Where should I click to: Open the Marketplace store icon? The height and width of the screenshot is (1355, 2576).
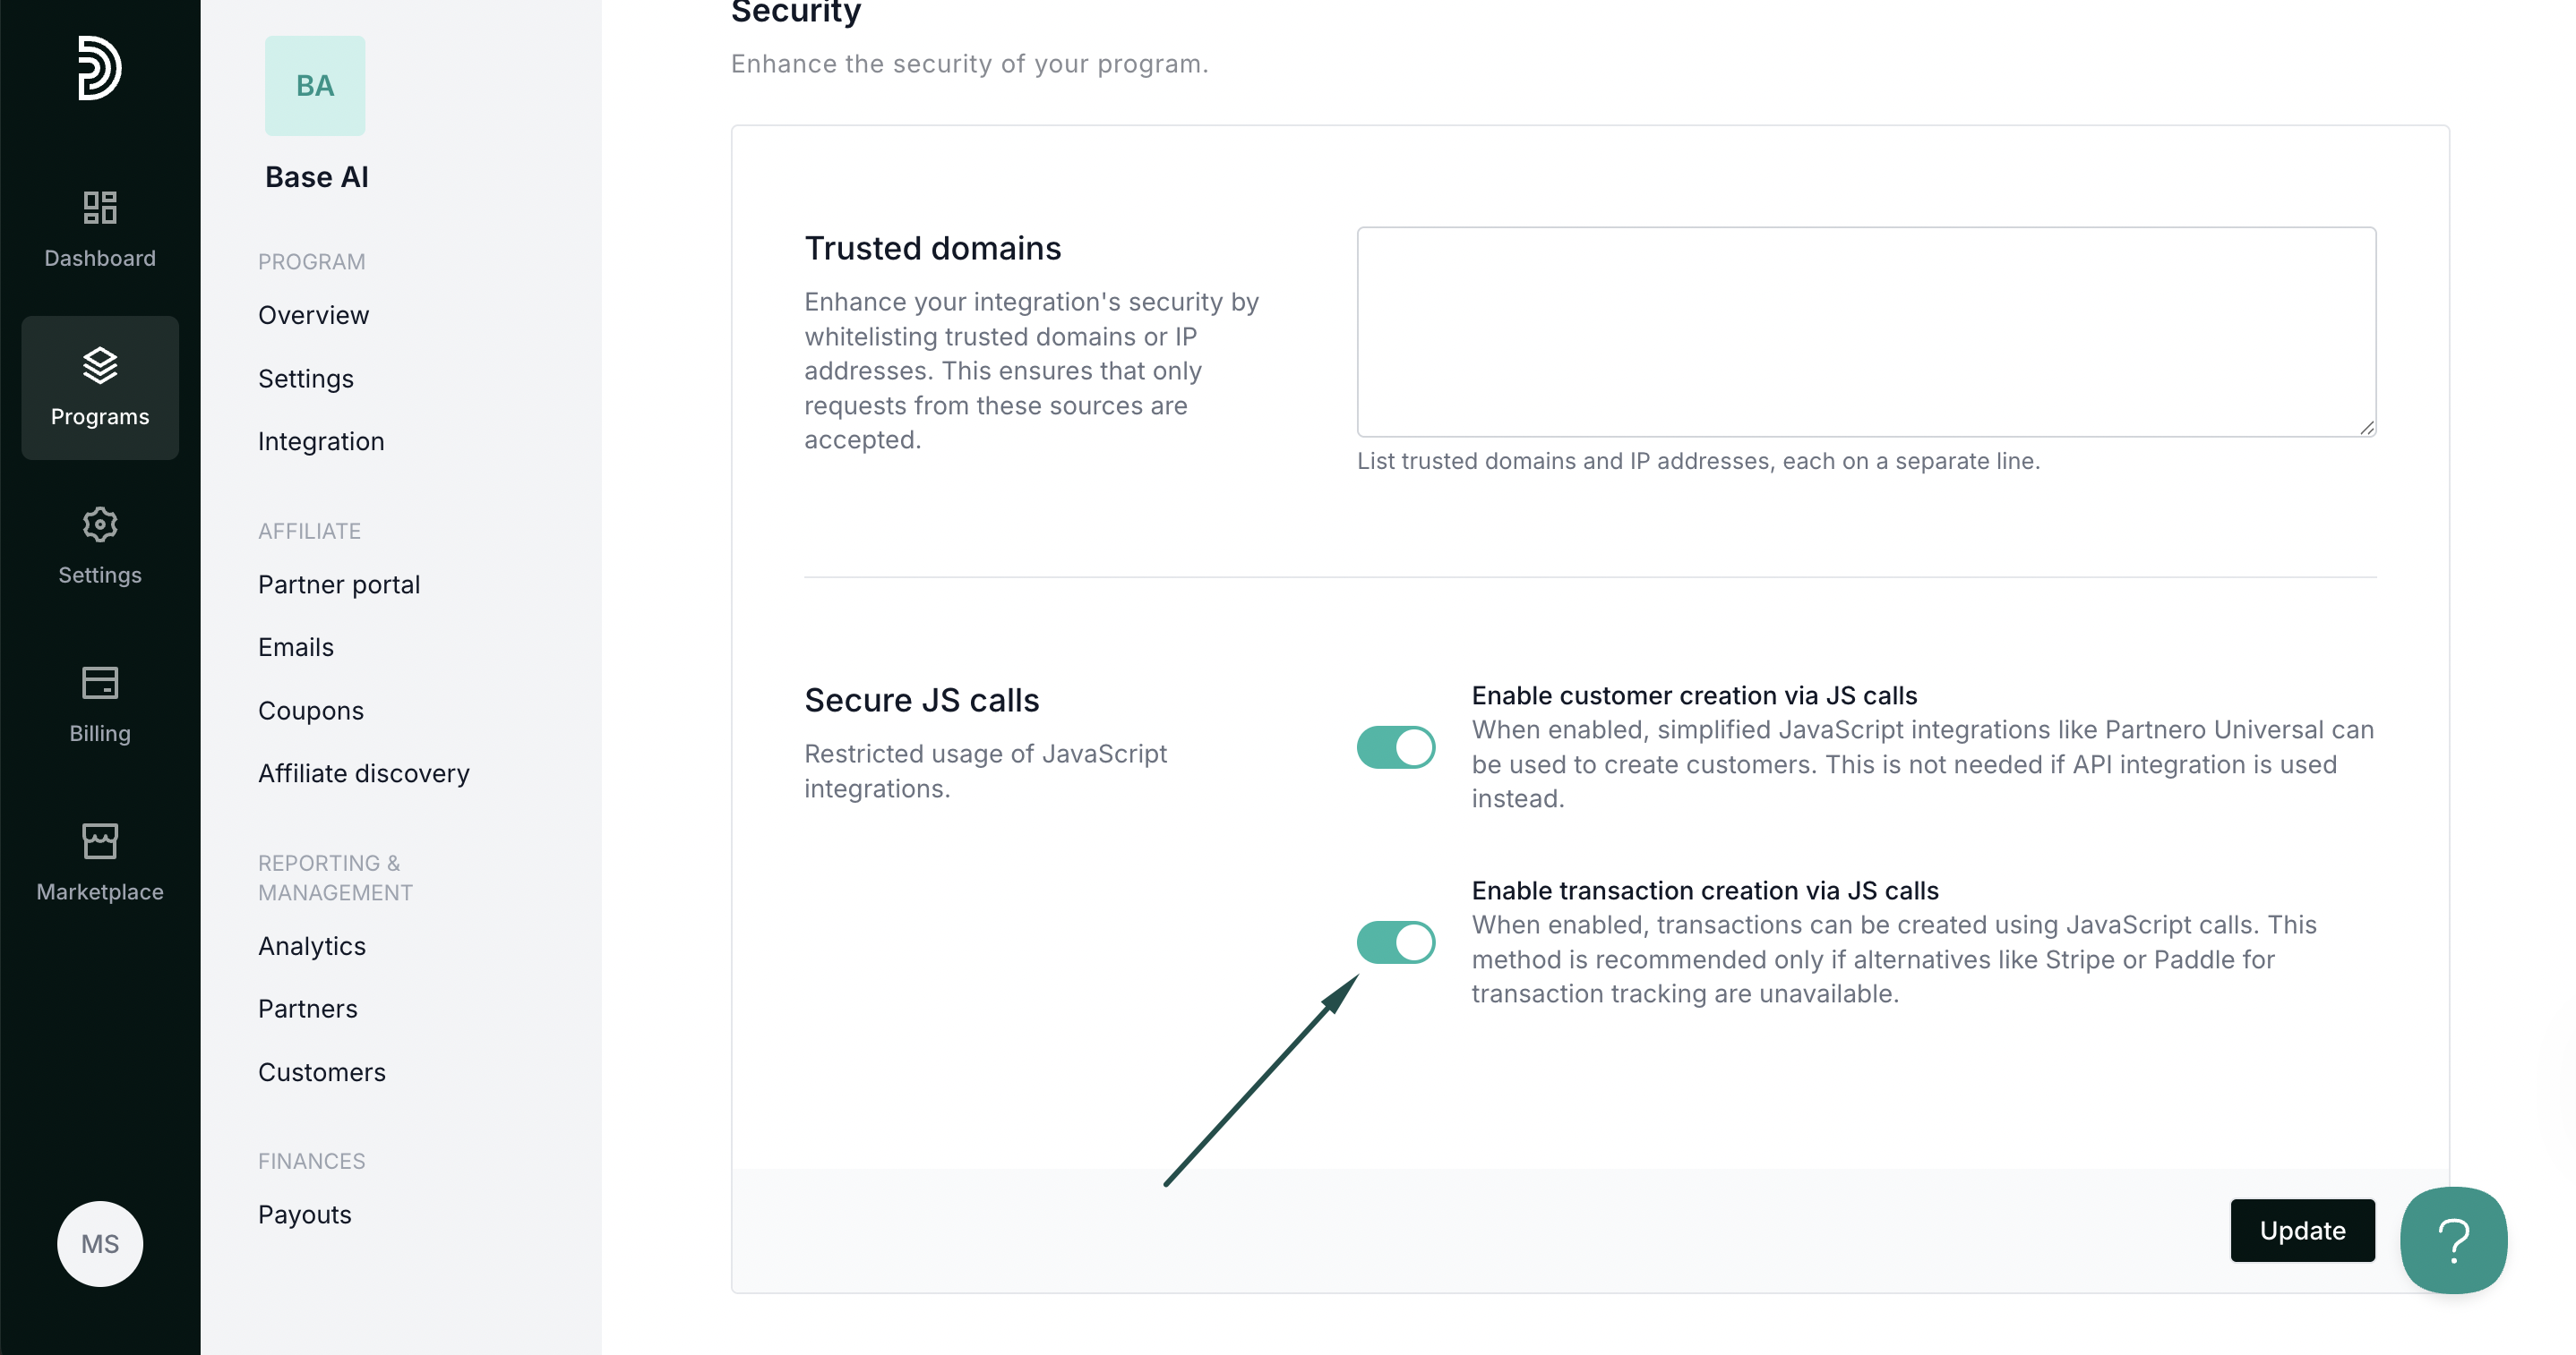click(100, 841)
